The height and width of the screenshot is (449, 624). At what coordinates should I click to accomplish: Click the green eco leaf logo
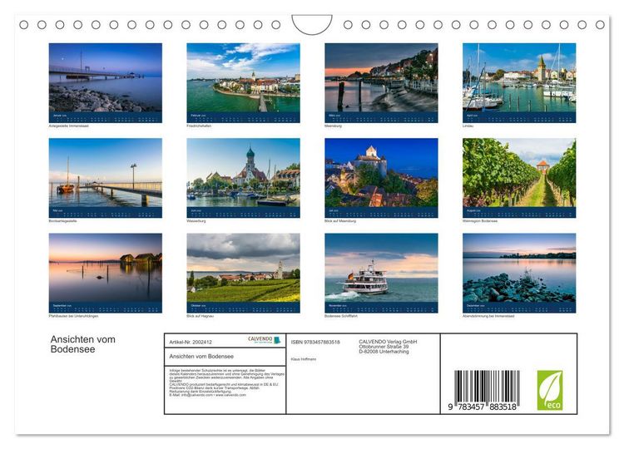click(x=550, y=390)
